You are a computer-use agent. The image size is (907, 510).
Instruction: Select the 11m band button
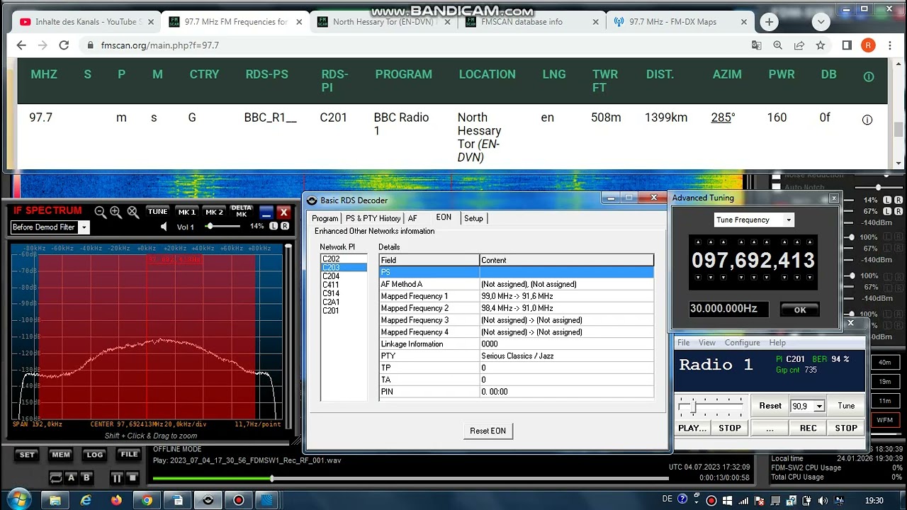[x=885, y=401]
